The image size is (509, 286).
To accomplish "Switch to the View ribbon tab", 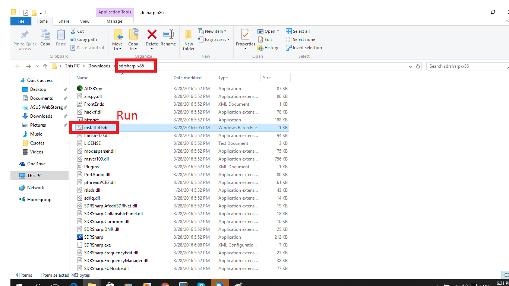I will tap(85, 21).
